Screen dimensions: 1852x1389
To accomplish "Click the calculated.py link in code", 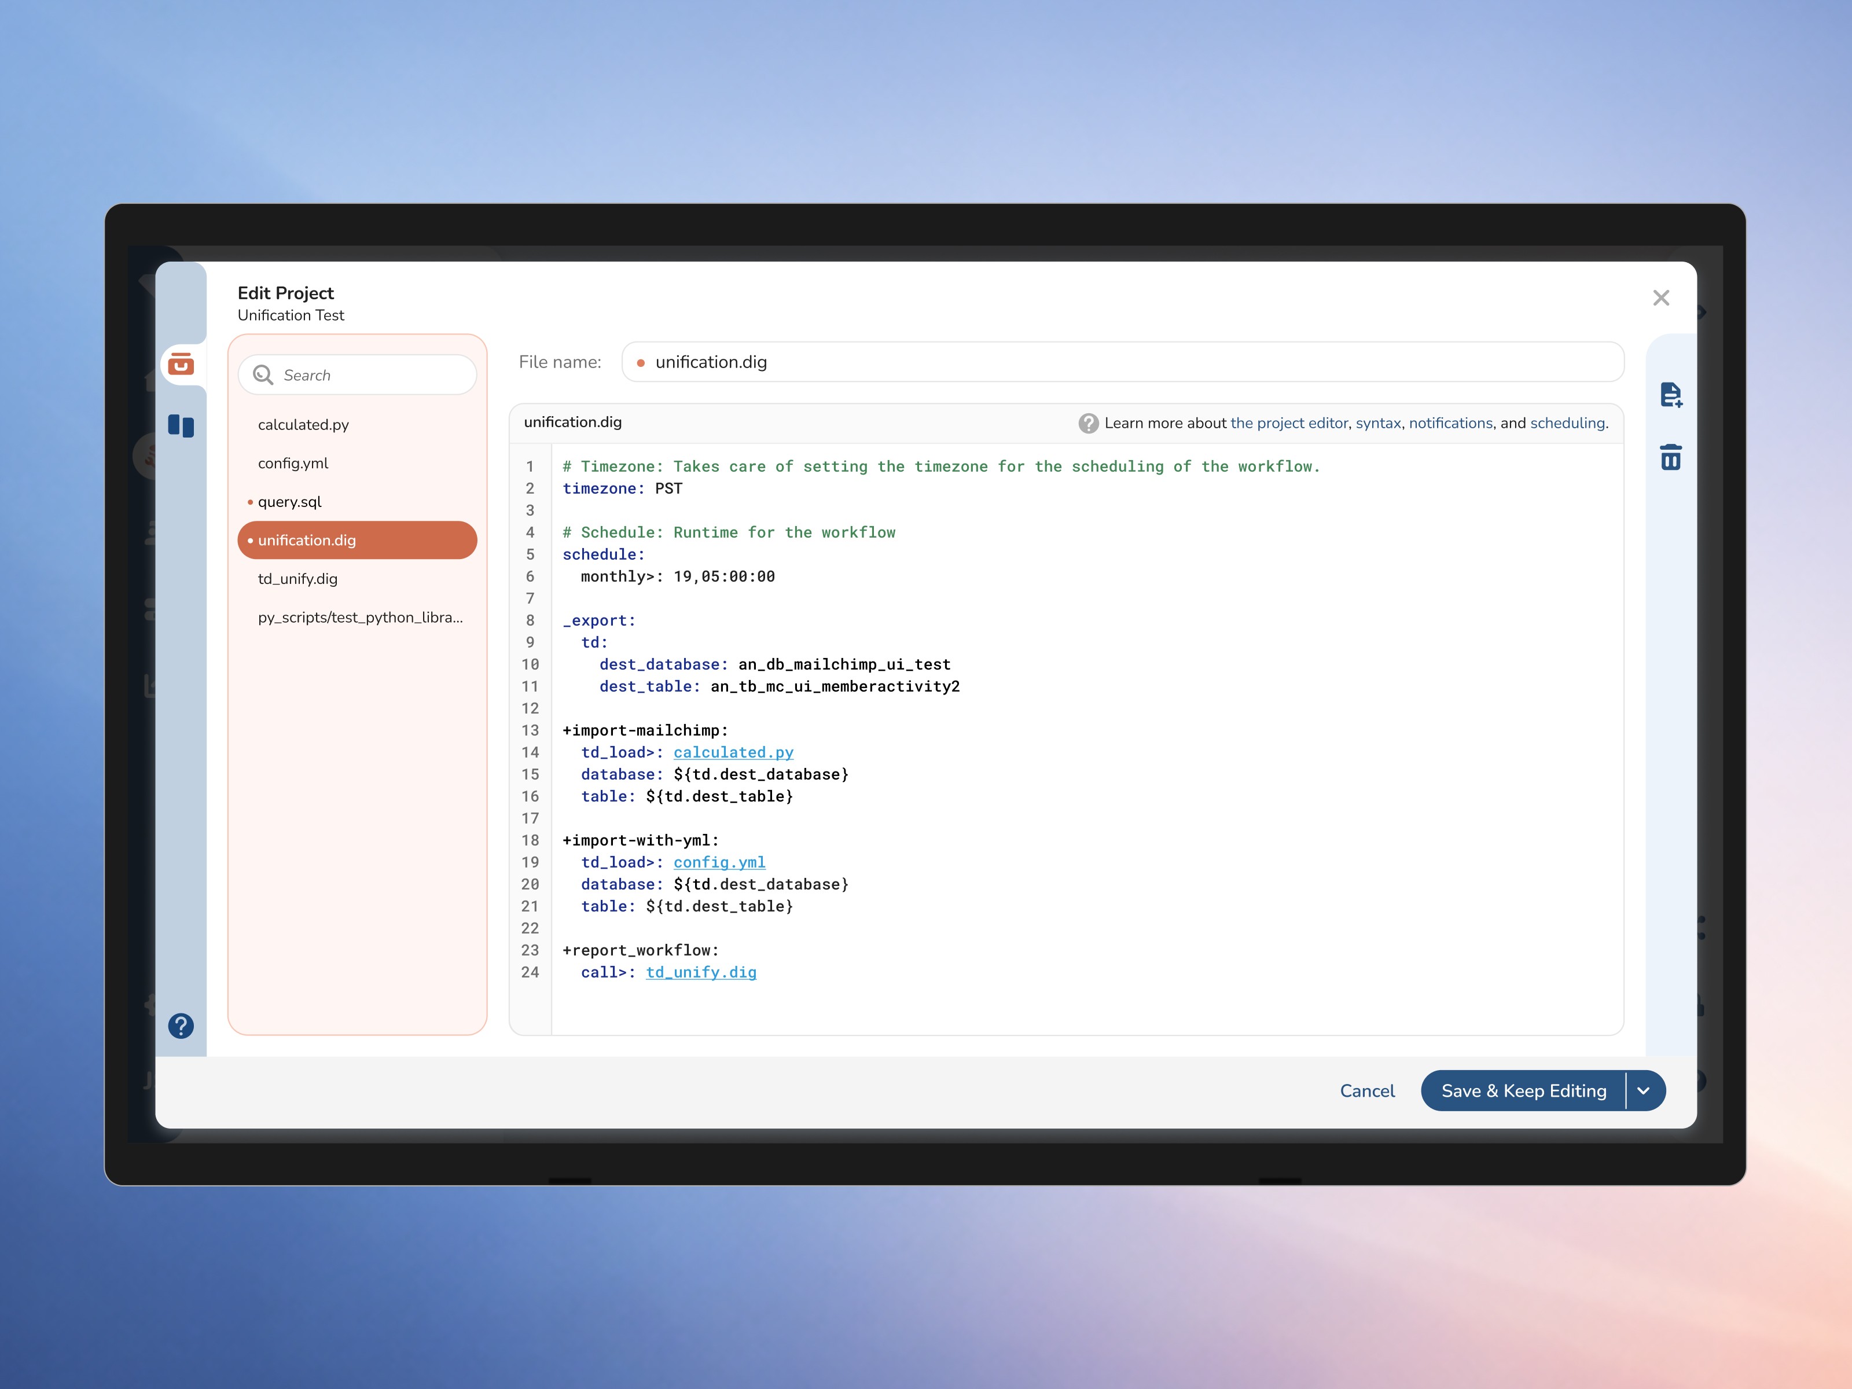I will pos(733,753).
